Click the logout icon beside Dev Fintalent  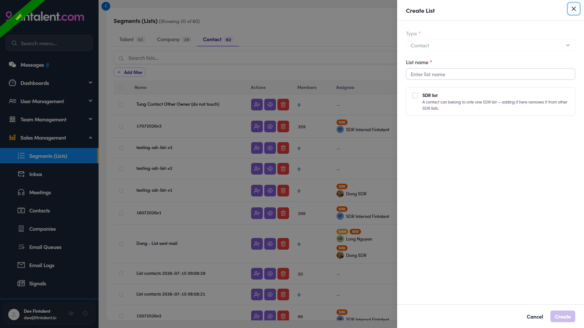pos(85,313)
